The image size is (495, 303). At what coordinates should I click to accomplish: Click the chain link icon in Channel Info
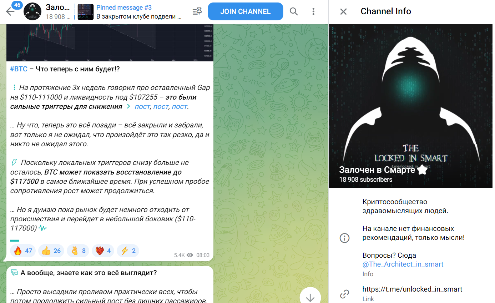tap(344, 294)
